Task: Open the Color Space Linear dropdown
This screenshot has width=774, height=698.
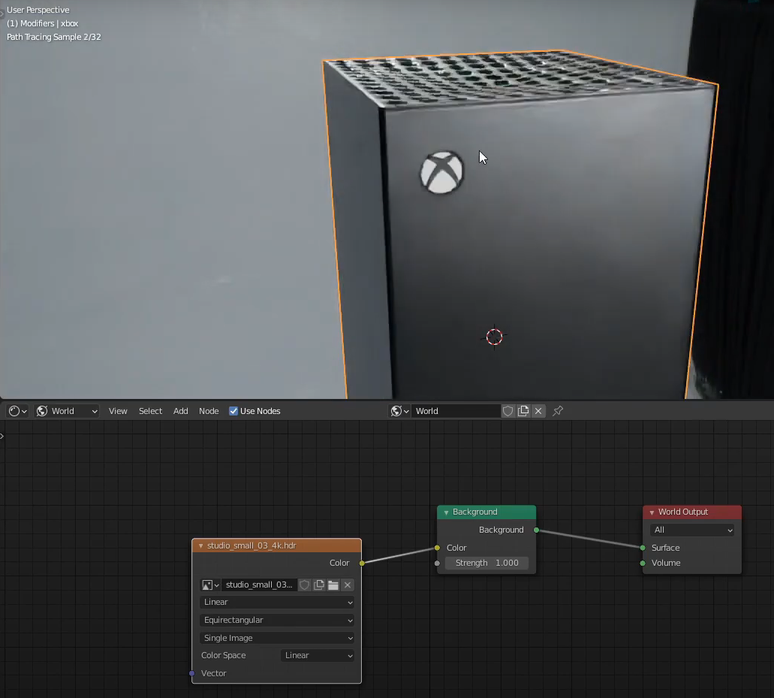Action: tap(318, 655)
